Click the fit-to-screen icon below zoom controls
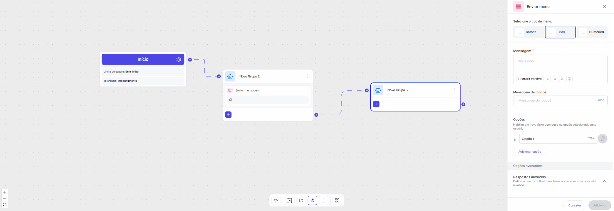 pyautogui.click(x=5, y=205)
